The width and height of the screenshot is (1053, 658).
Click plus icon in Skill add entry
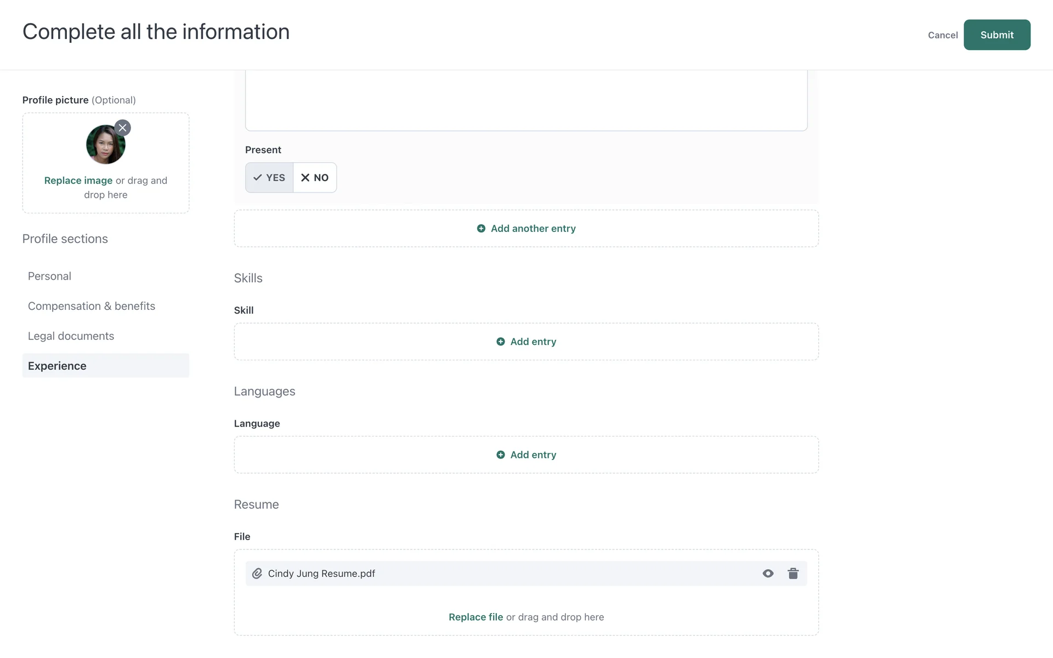(x=500, y=342)
